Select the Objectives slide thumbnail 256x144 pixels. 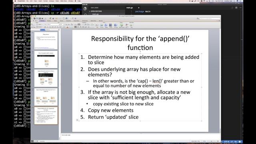[x=46, y=41]
